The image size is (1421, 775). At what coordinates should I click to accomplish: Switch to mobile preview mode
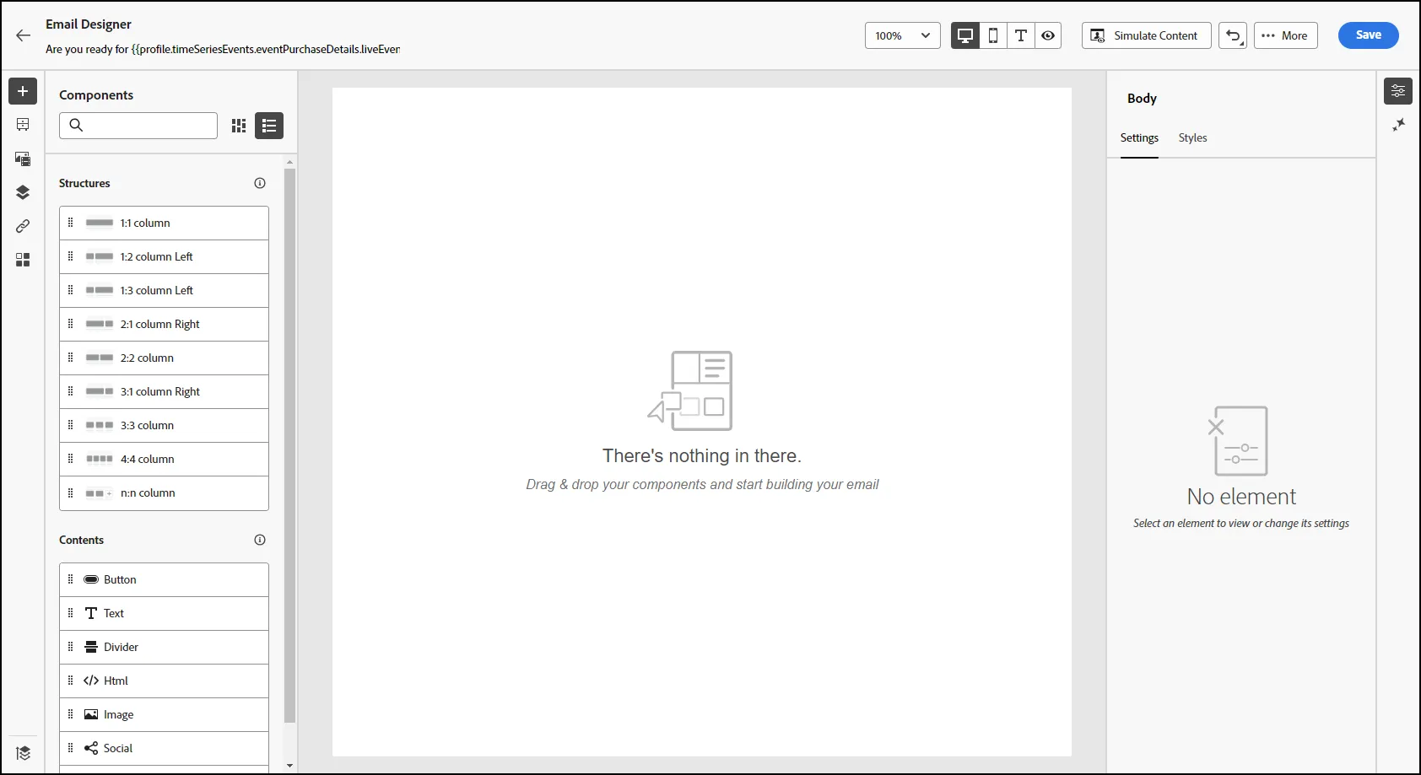click(x=993, y=35)
